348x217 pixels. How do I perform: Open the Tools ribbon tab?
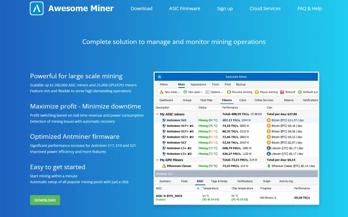point(215,84)
